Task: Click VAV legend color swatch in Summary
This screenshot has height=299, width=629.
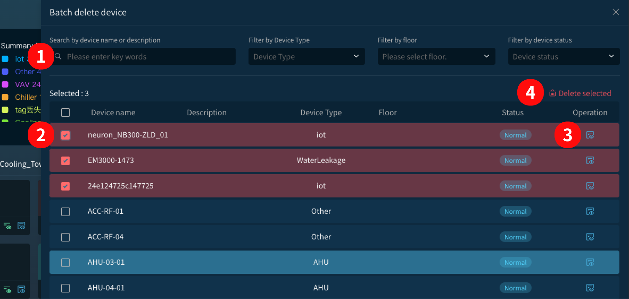Action: point(5,84)
